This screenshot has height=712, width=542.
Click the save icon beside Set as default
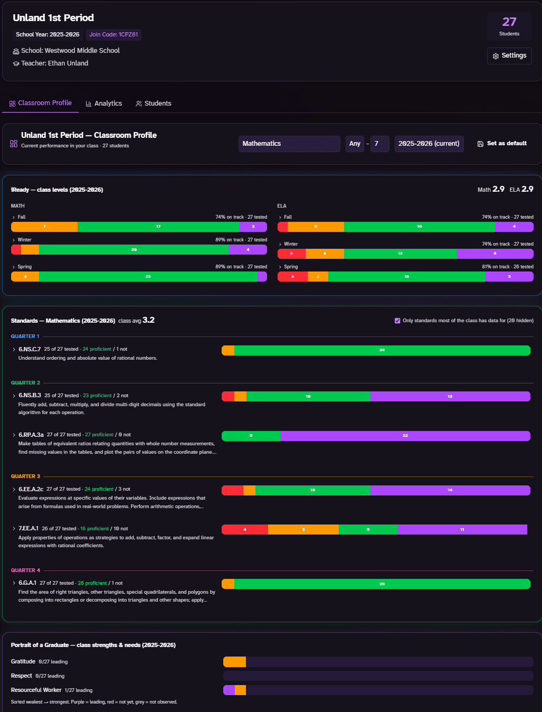point(480,144)
